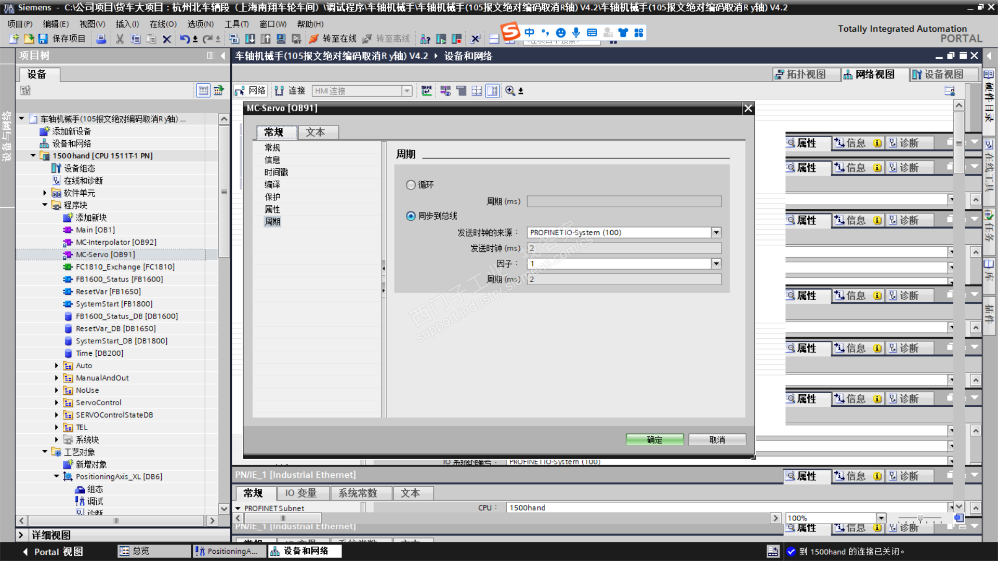Screen dimensions: 998x561
Task: Select MC-Interpolator [OB92] in project tree
Action: [x=115, y=242]
